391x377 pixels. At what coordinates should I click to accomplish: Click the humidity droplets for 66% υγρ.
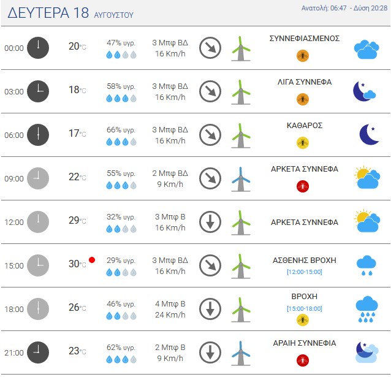(121, 142)
